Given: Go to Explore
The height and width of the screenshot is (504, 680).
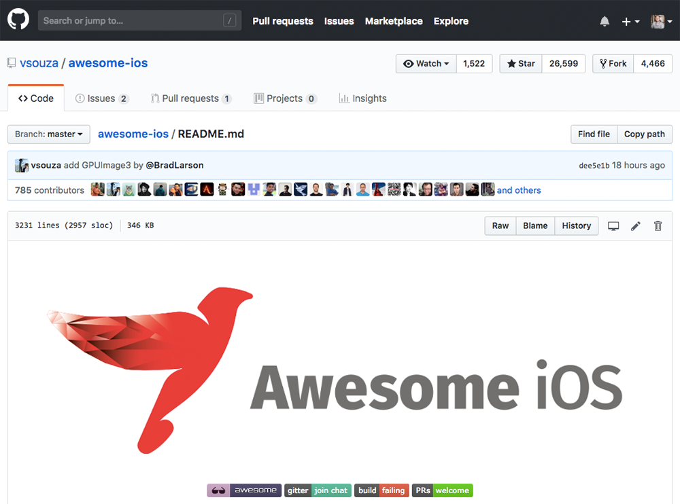Looking at the screenshot, I should coord(451,21).
